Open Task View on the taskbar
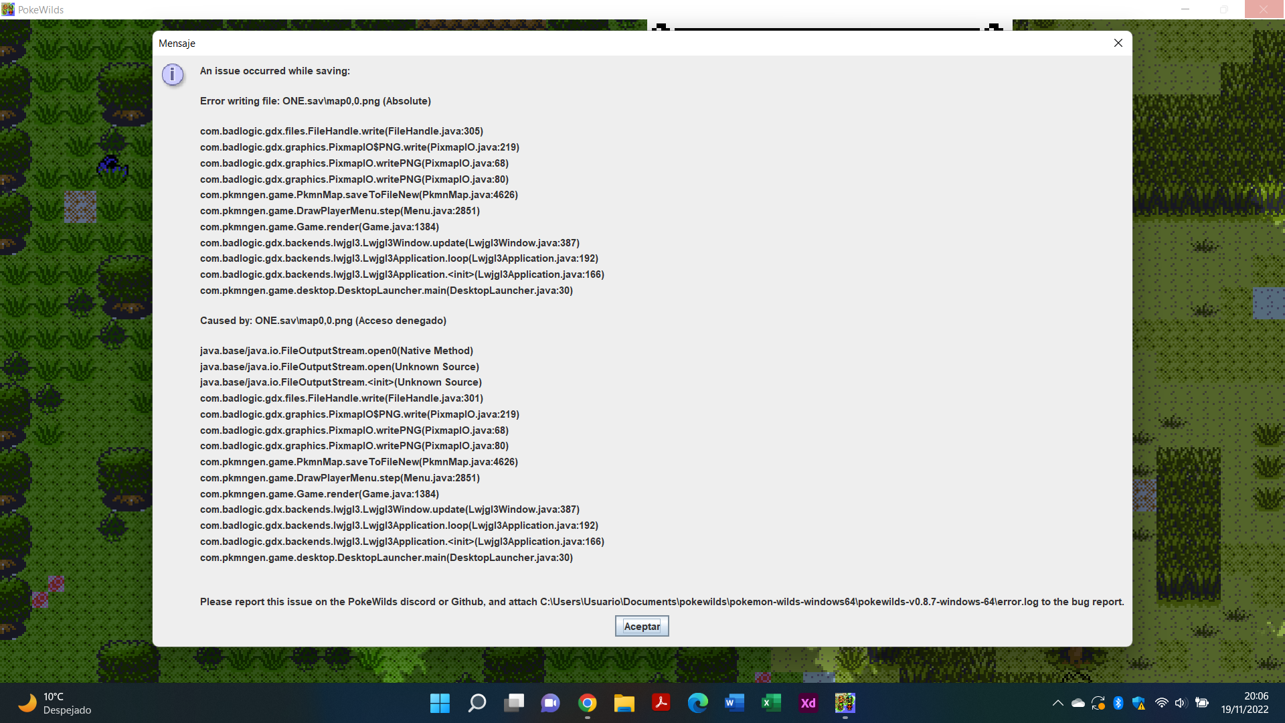 [x=514, y=703]
